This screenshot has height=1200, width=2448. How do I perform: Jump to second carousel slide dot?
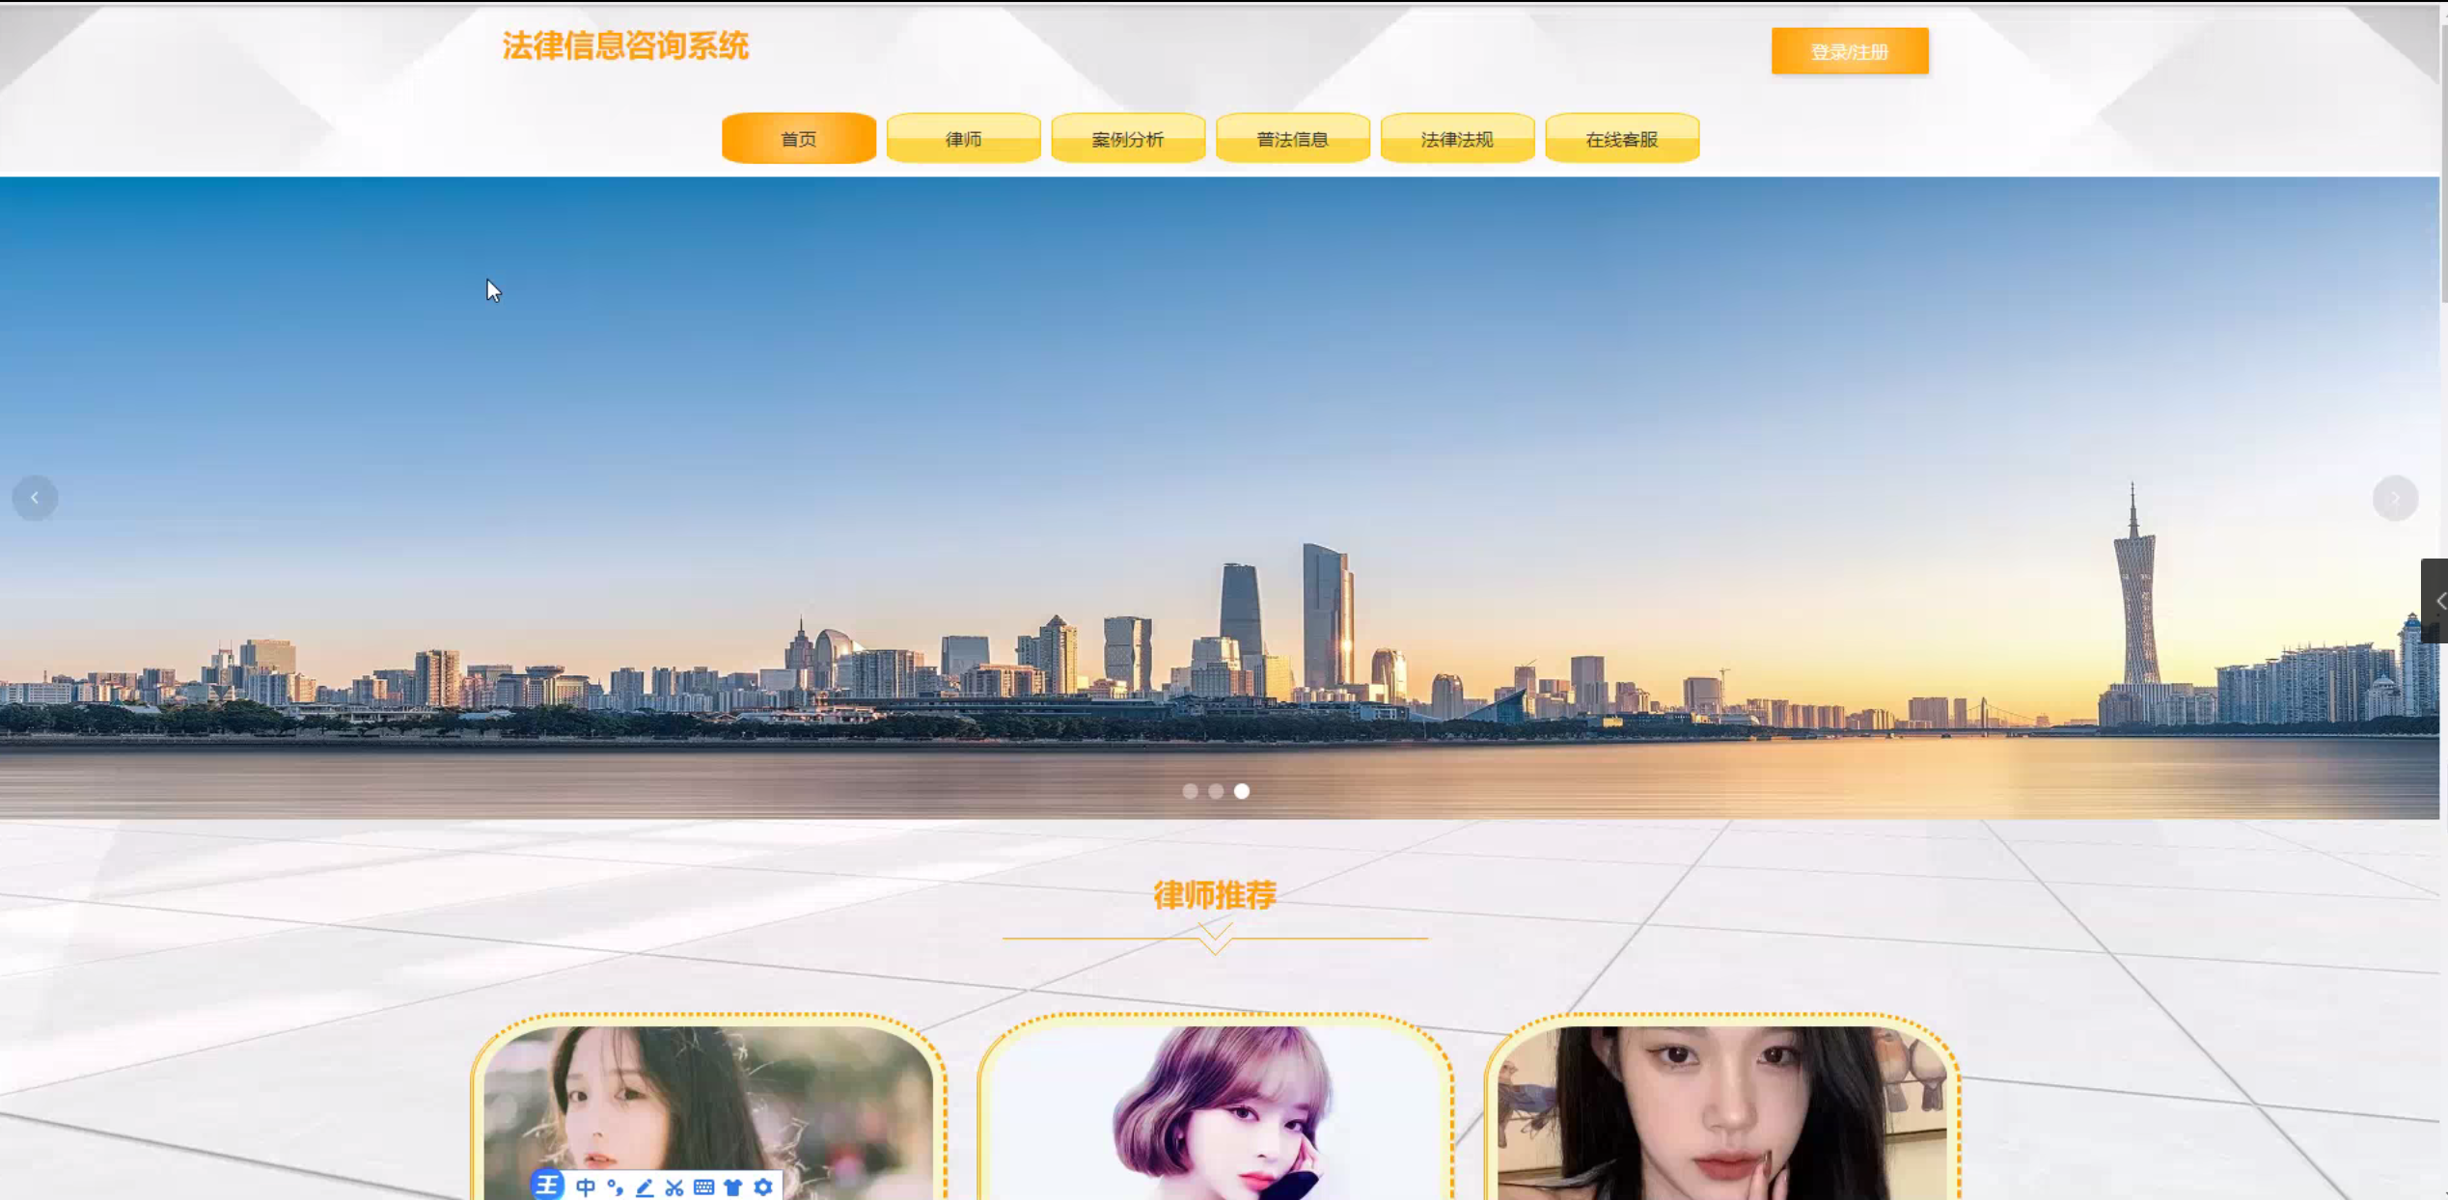(x=1216, y=791)
